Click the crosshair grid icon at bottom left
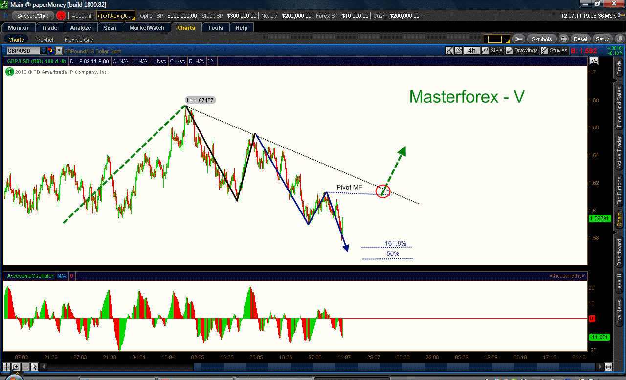The height and width of the screenshot is (380, 626). click(x=6, y=367)
